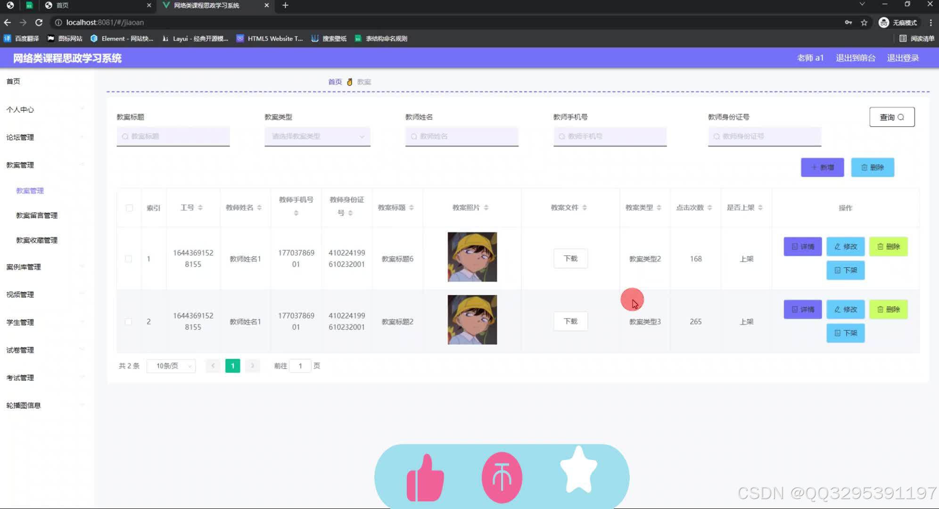Select 教案收藏管理 submenu item
This screenshot has width=939, height=509.
(x=37, y=240)
